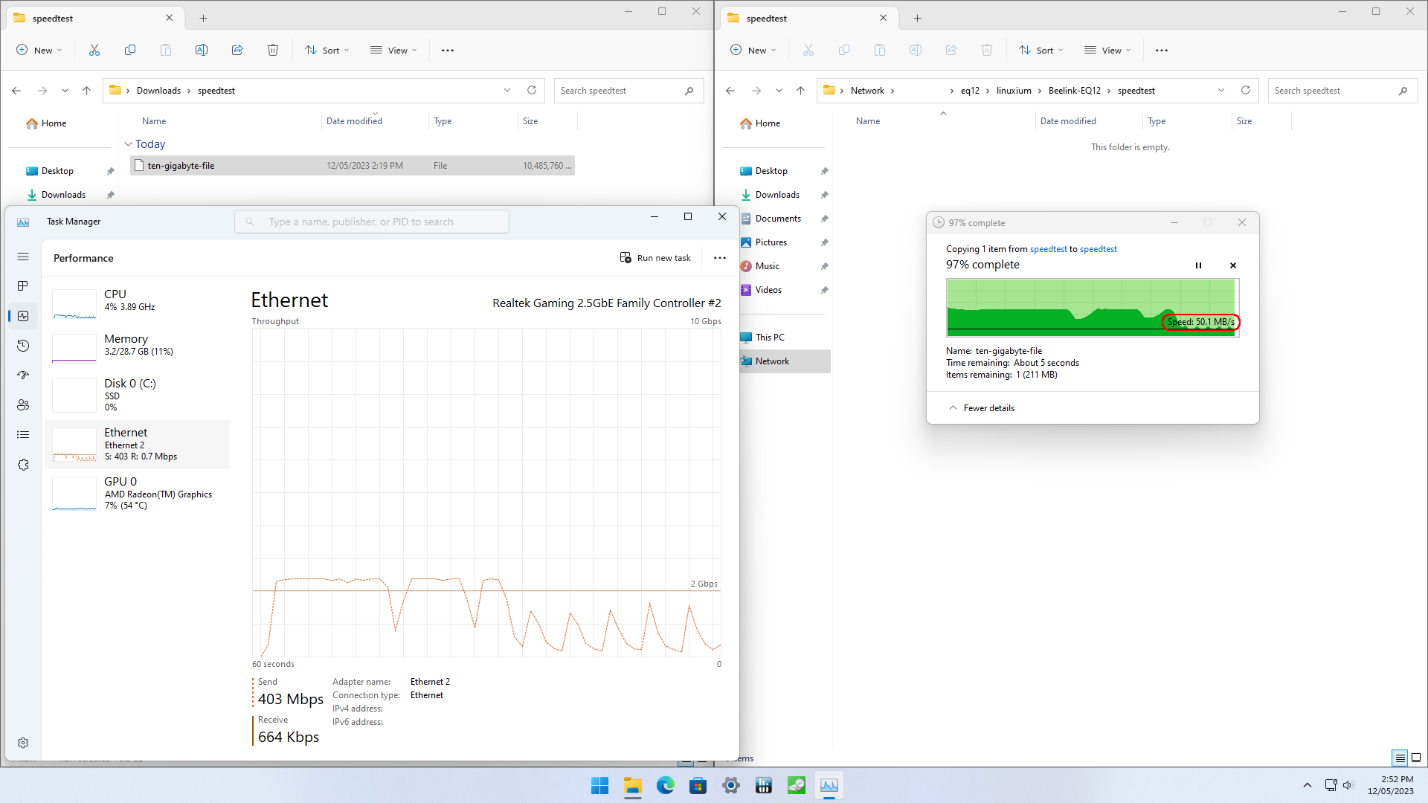
Task: Click Beelink-EQ12 in address breadcrumb
Action: pos(1074,91)
